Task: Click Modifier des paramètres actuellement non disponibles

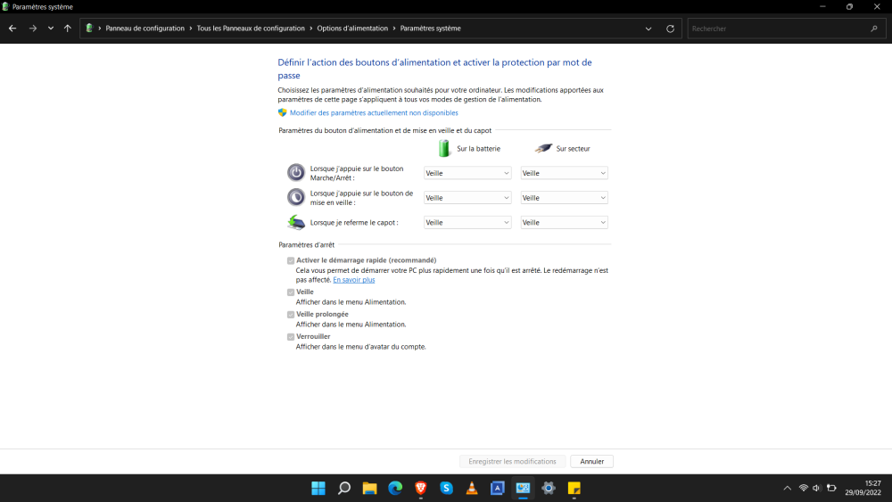Action: (374, 113)
